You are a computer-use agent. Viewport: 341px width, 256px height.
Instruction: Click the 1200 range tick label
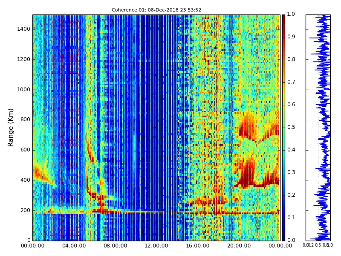point(24,59)
